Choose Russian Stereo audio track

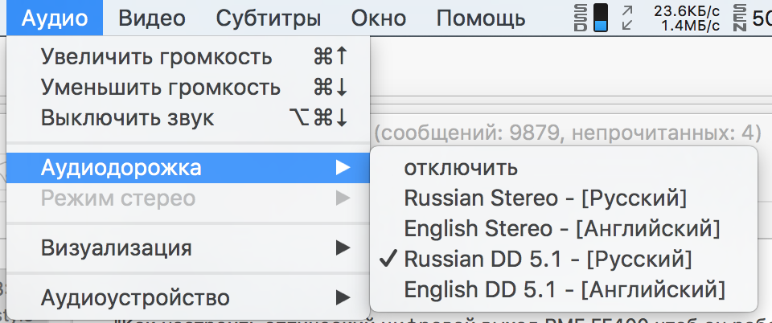546,198
